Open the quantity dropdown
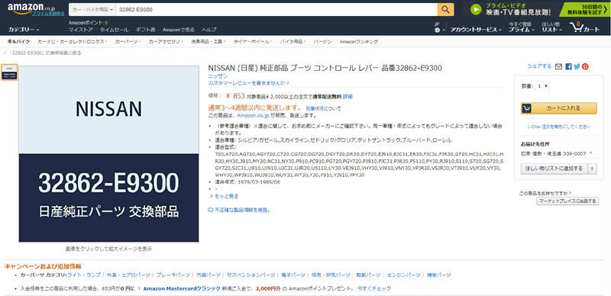The image size is (611, 296). (542, 86)
